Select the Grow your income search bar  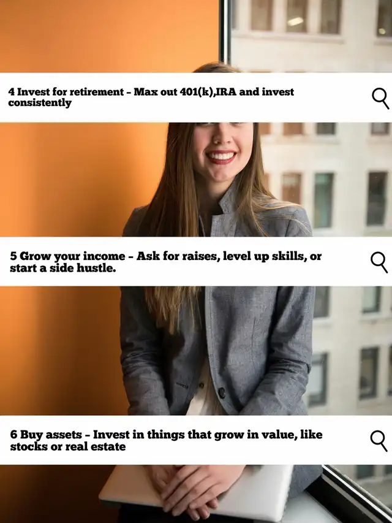(x=196, y=261)
